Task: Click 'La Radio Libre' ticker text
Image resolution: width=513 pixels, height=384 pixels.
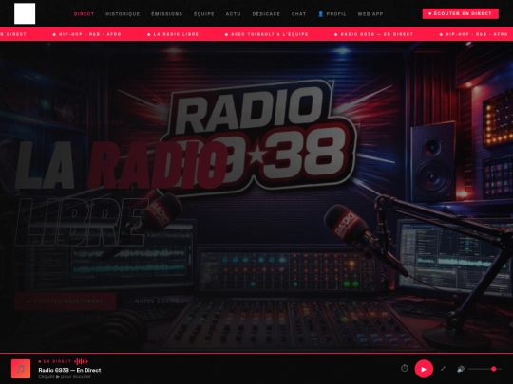Action: tap(176, 34)
